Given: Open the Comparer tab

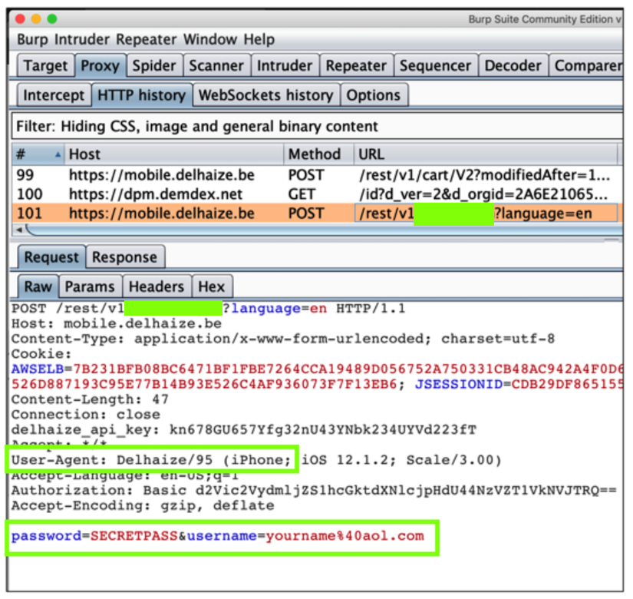Looking at the screenshot, I should click(x=586, y=65).
